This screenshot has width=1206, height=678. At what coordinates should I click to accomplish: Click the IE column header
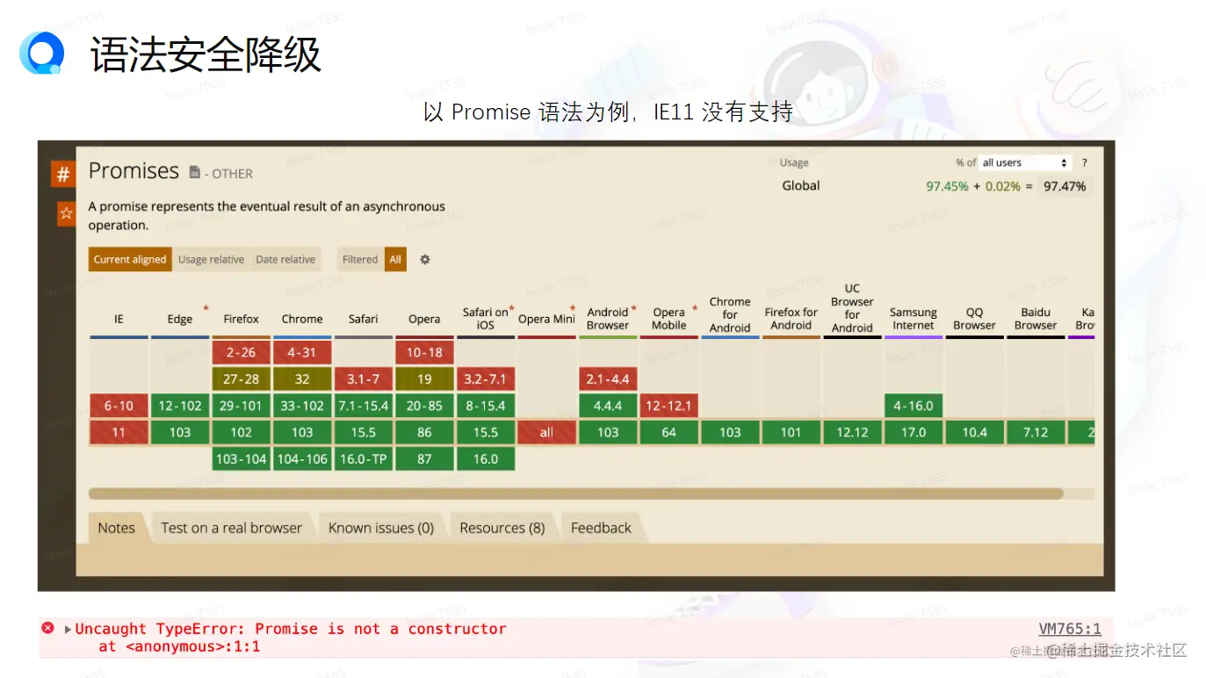pos(119,319)
